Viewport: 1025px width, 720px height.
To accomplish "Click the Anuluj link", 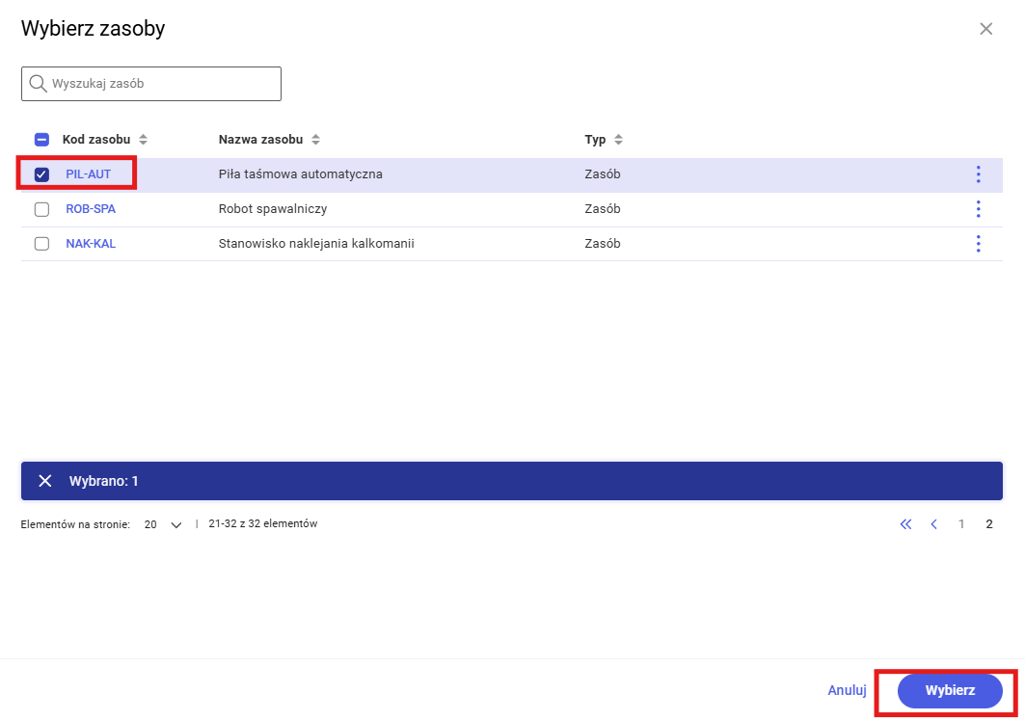I will 847,690.
